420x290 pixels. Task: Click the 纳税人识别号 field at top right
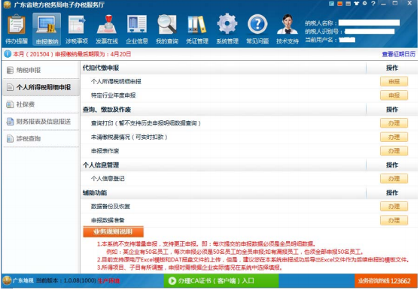coord(370,32)
